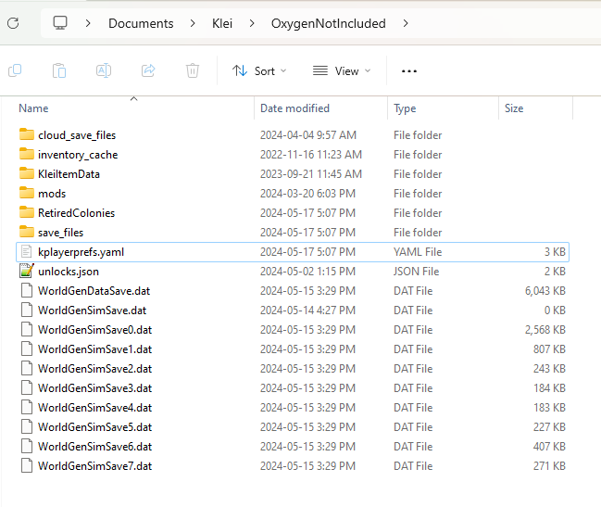This screenshot has height=507, width=601.
Task: Select the WorldGenDataSave.dat file
Action: tap(93, 291)
